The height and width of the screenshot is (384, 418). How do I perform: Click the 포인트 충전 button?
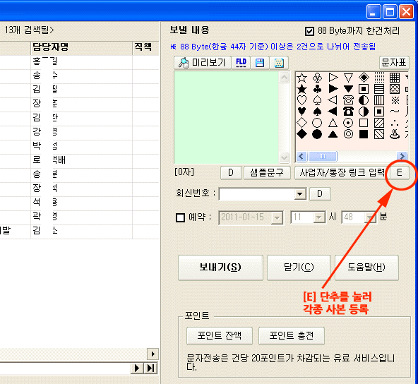point(292,336)
